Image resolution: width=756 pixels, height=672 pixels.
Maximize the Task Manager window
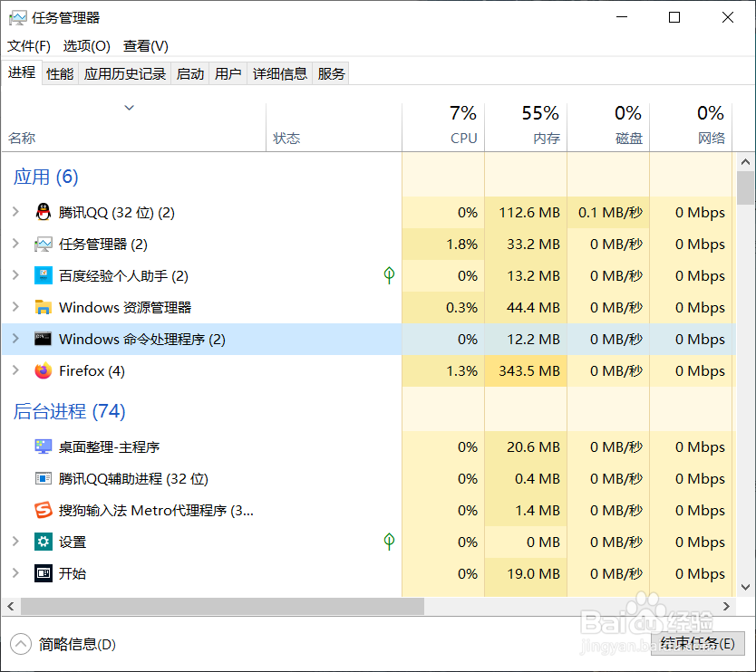pyautogui.click(x=674, y=18)
